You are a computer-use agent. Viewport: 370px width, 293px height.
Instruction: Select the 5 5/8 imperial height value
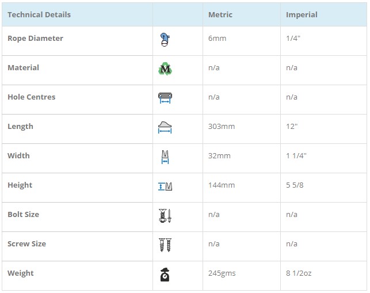296,185
